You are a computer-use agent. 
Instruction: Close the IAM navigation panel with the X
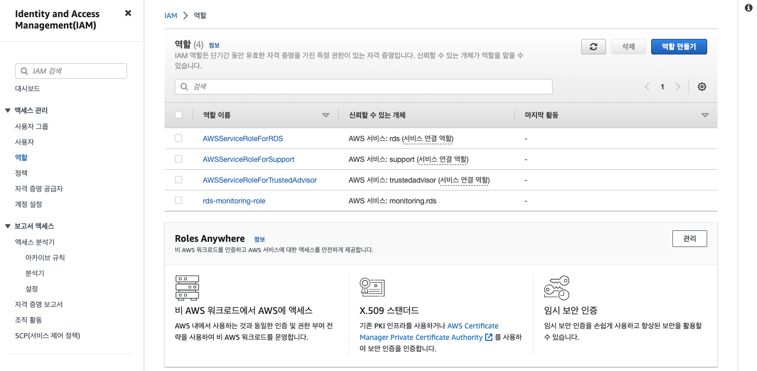pos(128,13)
